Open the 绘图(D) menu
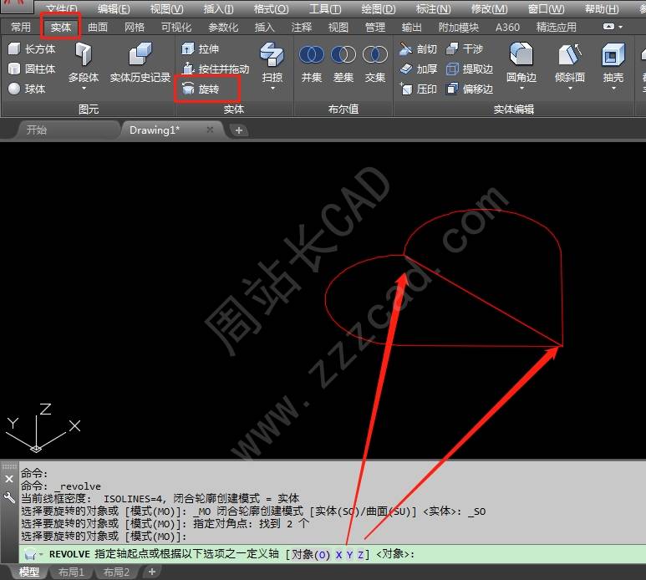Image resolution: width=646 pixels, height=580 pixels. (x=379, y=8)
